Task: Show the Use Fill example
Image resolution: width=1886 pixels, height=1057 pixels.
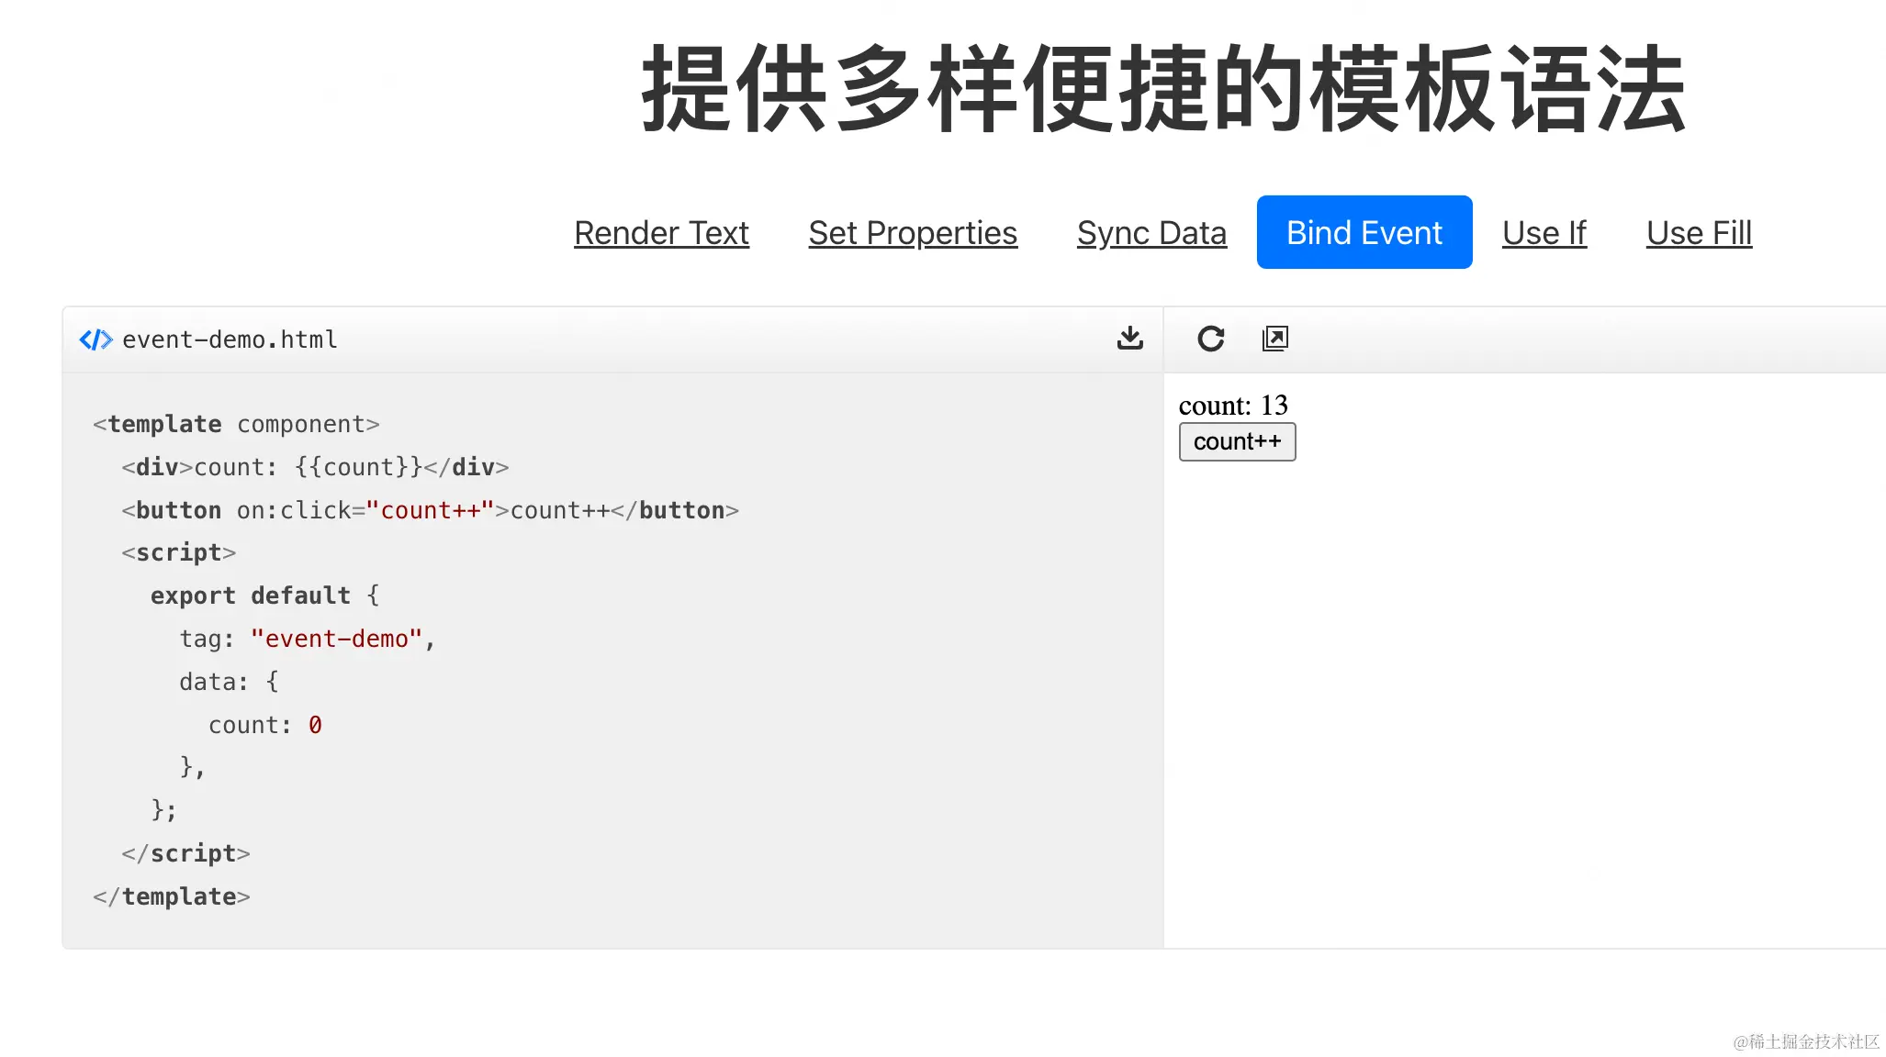Action: tap(1699, 233)
